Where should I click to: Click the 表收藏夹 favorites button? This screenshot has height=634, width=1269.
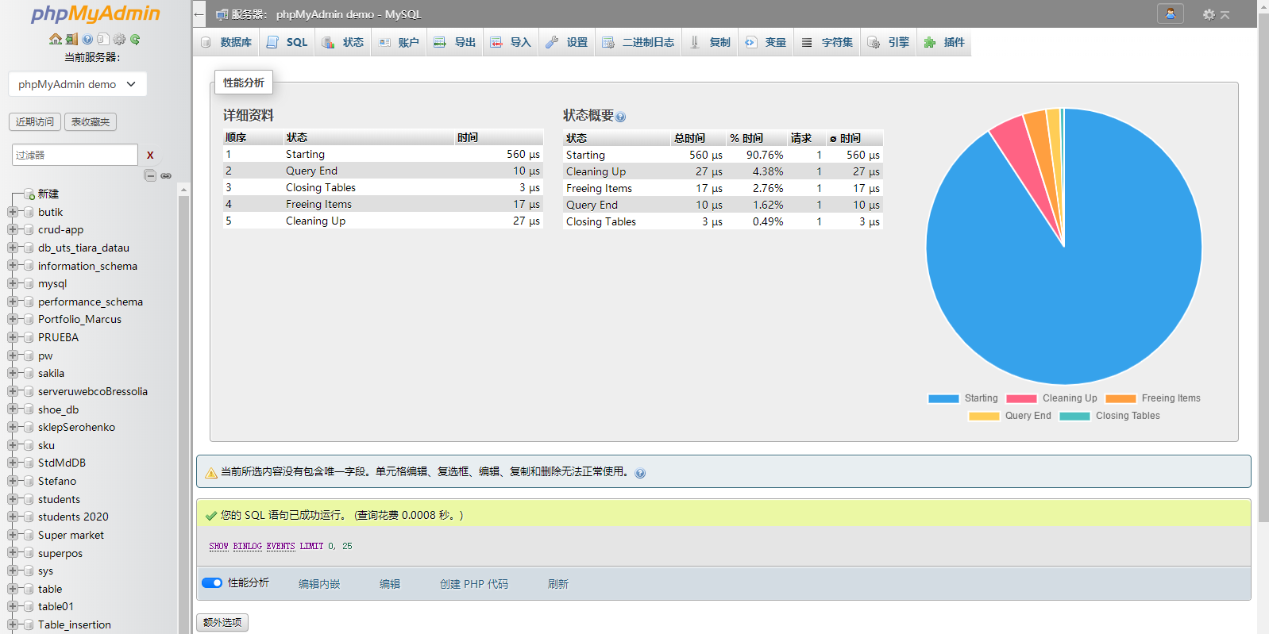click(91, 121)
